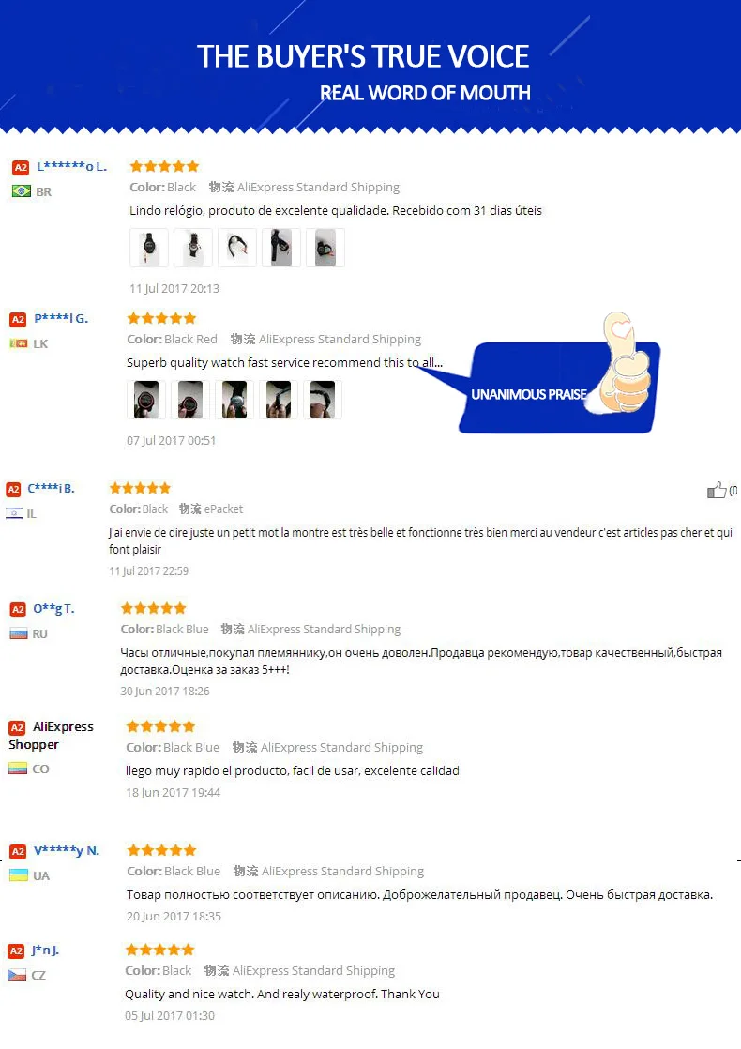Open the third photo in P****l G.'s review
Screen dimensions: 741x1049
click(234, 400)
